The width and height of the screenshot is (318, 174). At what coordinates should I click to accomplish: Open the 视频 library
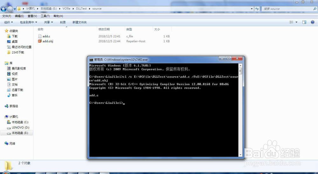pos(15,74)
